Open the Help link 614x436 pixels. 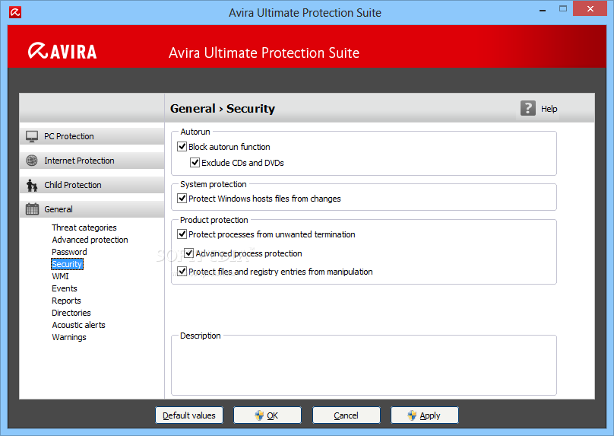coord(549,109)
